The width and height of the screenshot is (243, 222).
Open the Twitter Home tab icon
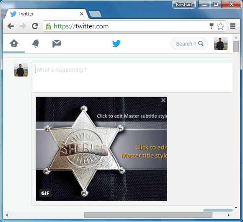(14, 43)
